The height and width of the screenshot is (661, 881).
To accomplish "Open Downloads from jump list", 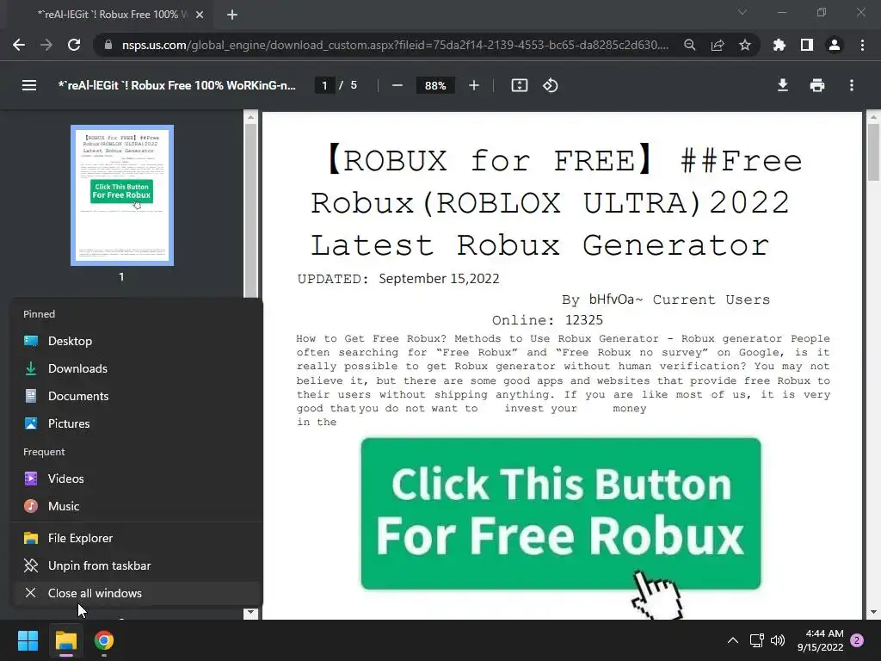I will tap(137, 368).
